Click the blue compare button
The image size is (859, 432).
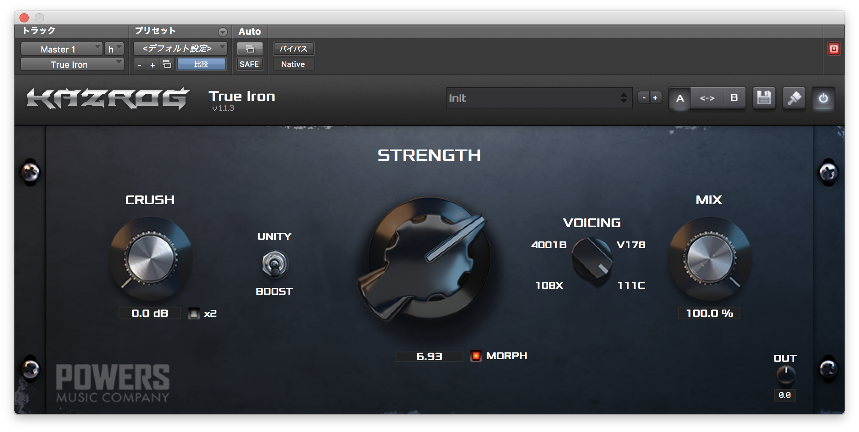[x=201, y=64]
